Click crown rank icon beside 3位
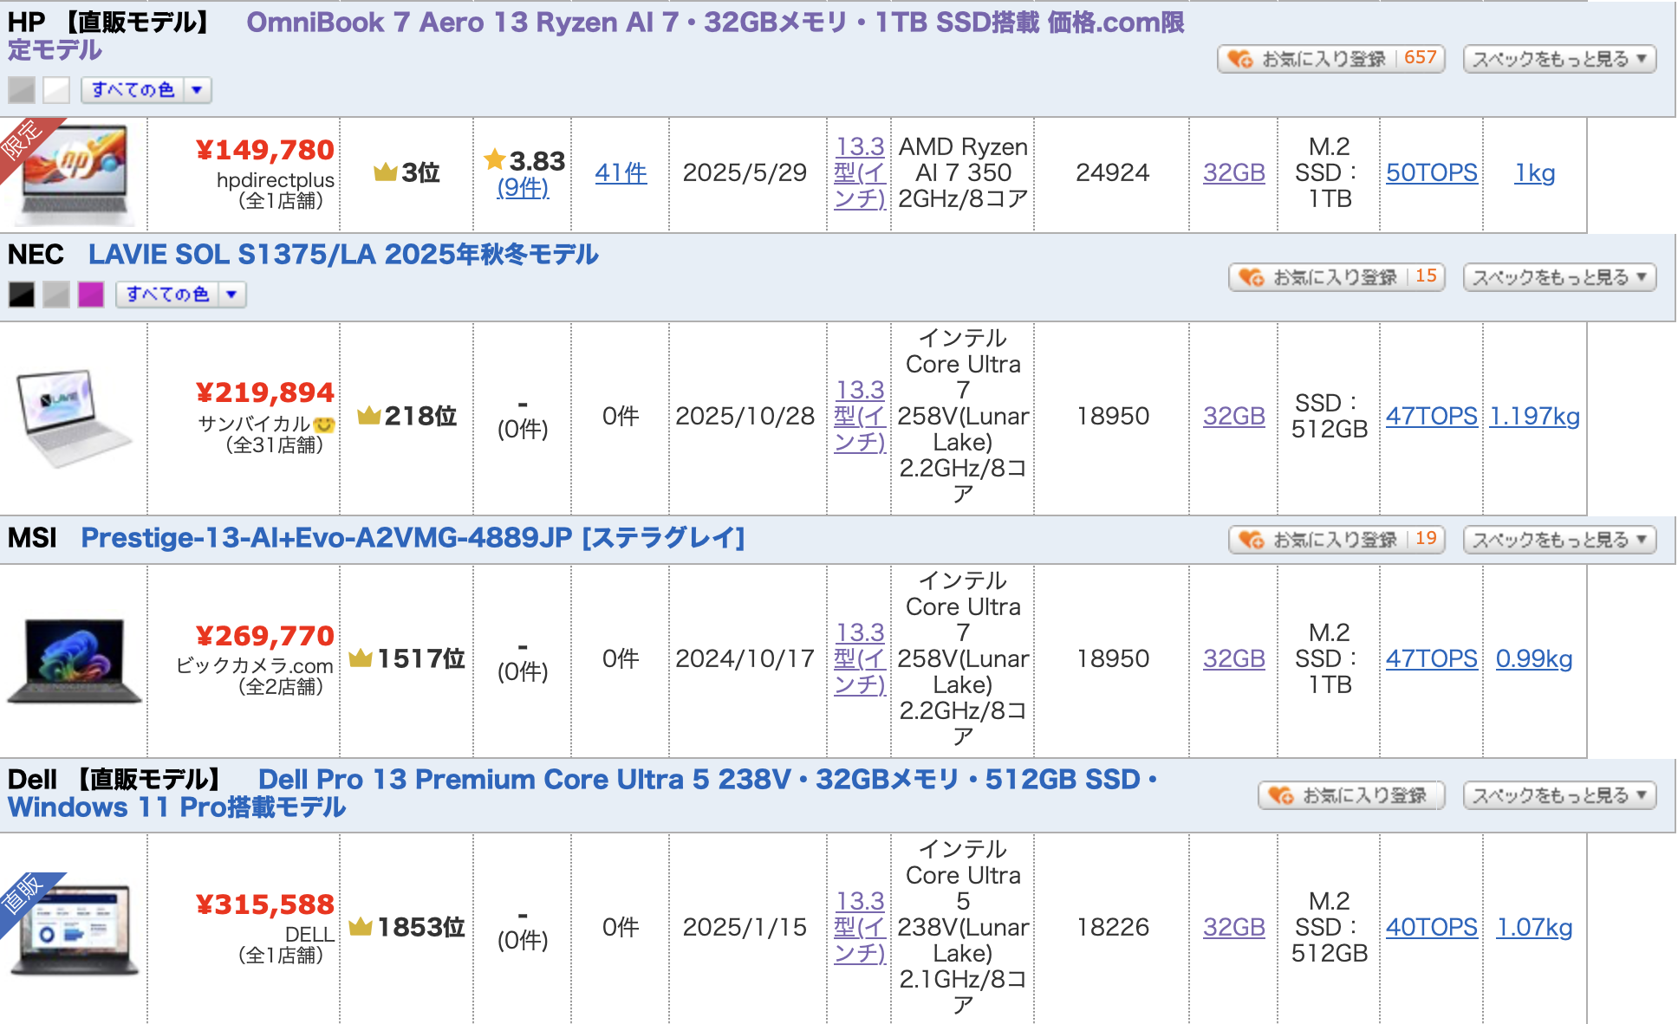The height and width of the screenshot is (1024, 1678). (x=385, y=172)
